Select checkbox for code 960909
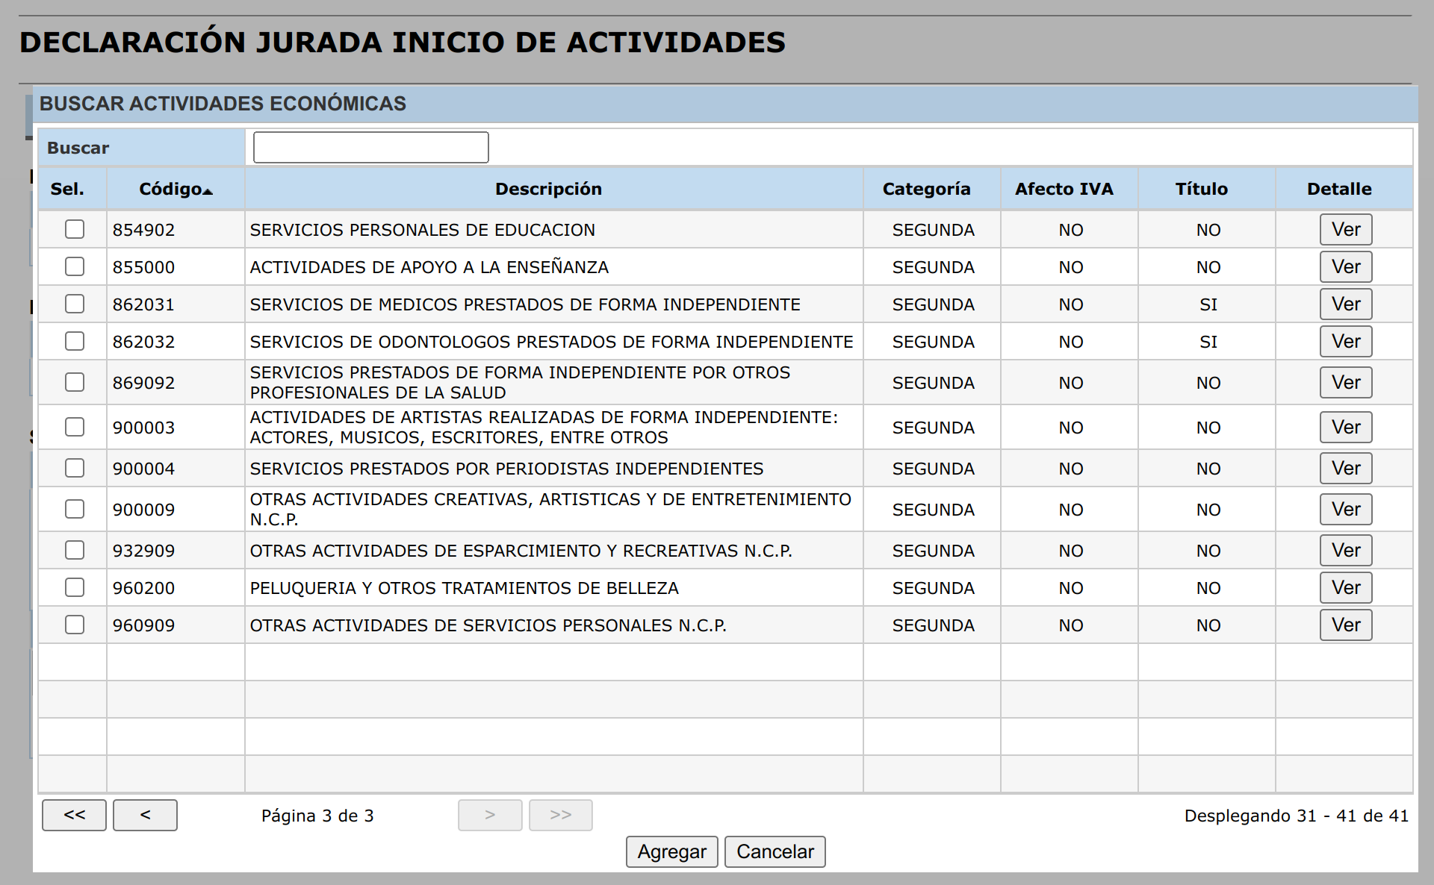Screen dimensions: 1434x885 (x=75, y=625)
